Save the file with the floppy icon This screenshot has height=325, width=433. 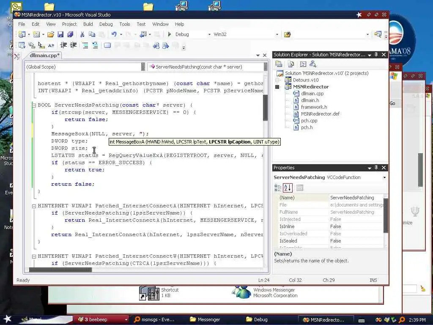click(x=60, y=34)
